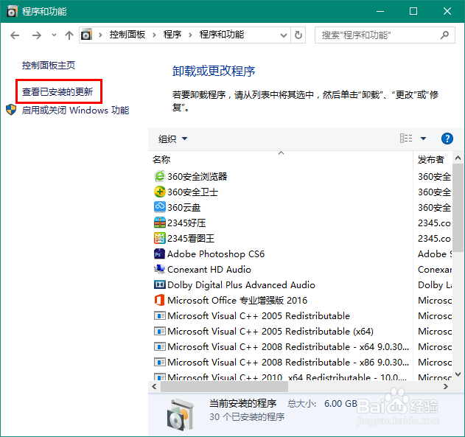Click the 360云盘 icon
465x437 pixels.
(x=160, y=207)
